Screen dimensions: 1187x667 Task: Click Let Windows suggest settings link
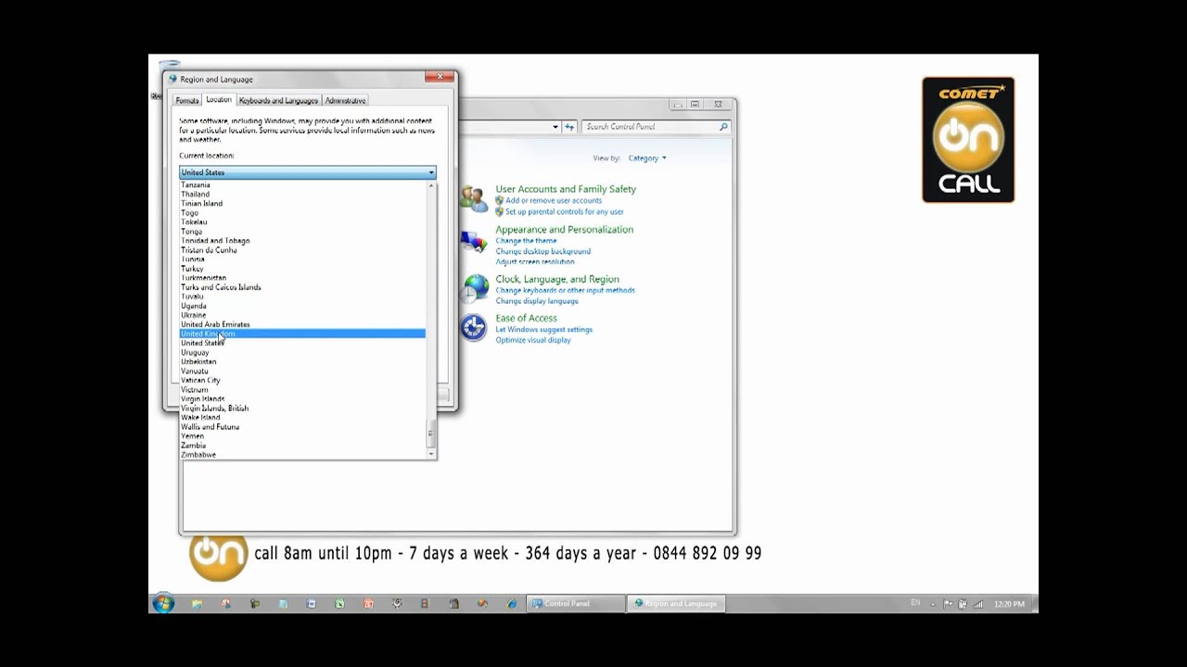point(543,330)
